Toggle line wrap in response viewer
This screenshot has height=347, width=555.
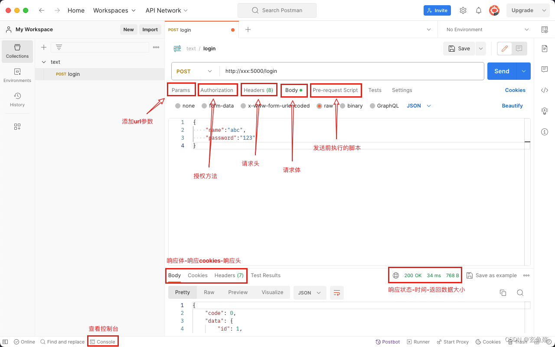[337, 293]
